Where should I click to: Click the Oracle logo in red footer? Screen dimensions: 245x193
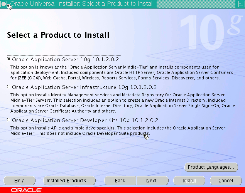[x=26, y=190]
